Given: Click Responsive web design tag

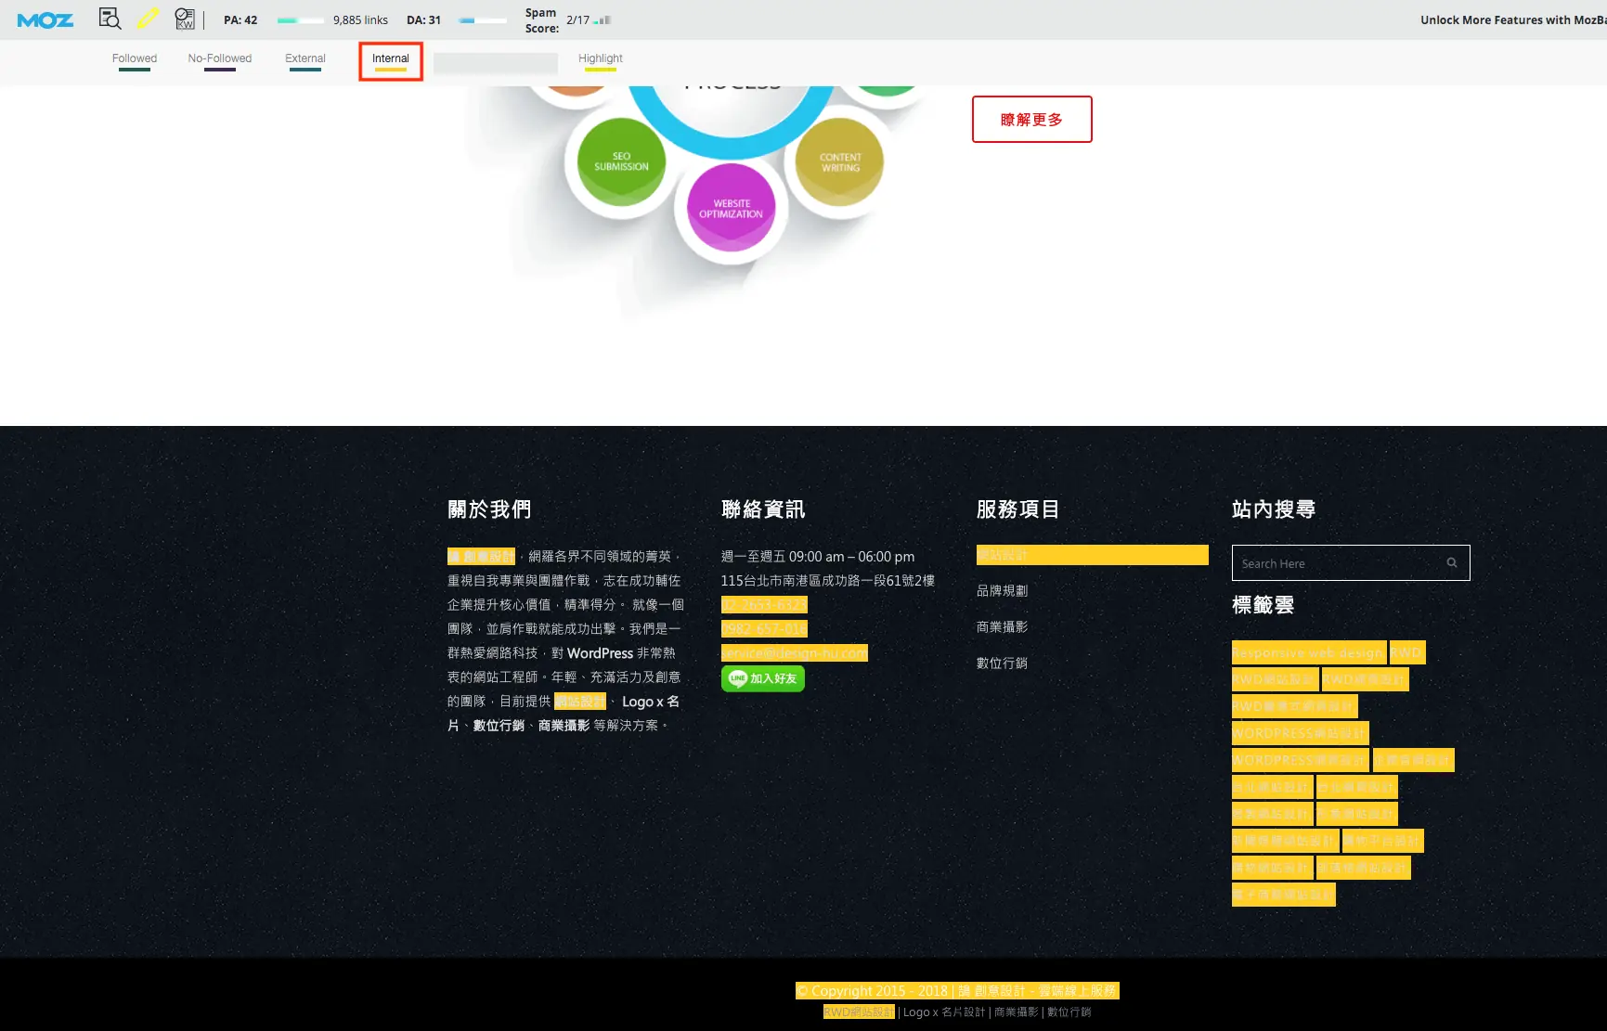Looking at the screenshot, I should click(x=1309, y=652).
